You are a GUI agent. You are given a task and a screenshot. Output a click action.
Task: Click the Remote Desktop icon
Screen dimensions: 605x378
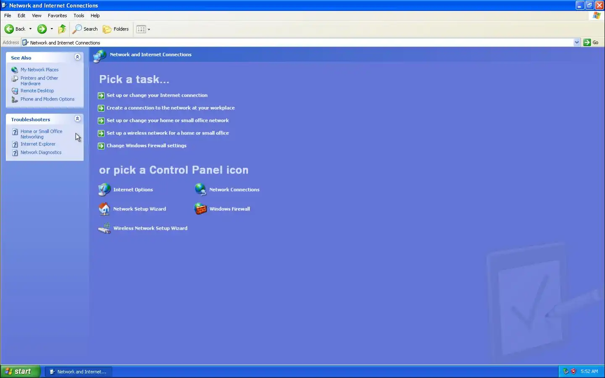[x=15, y=91]
